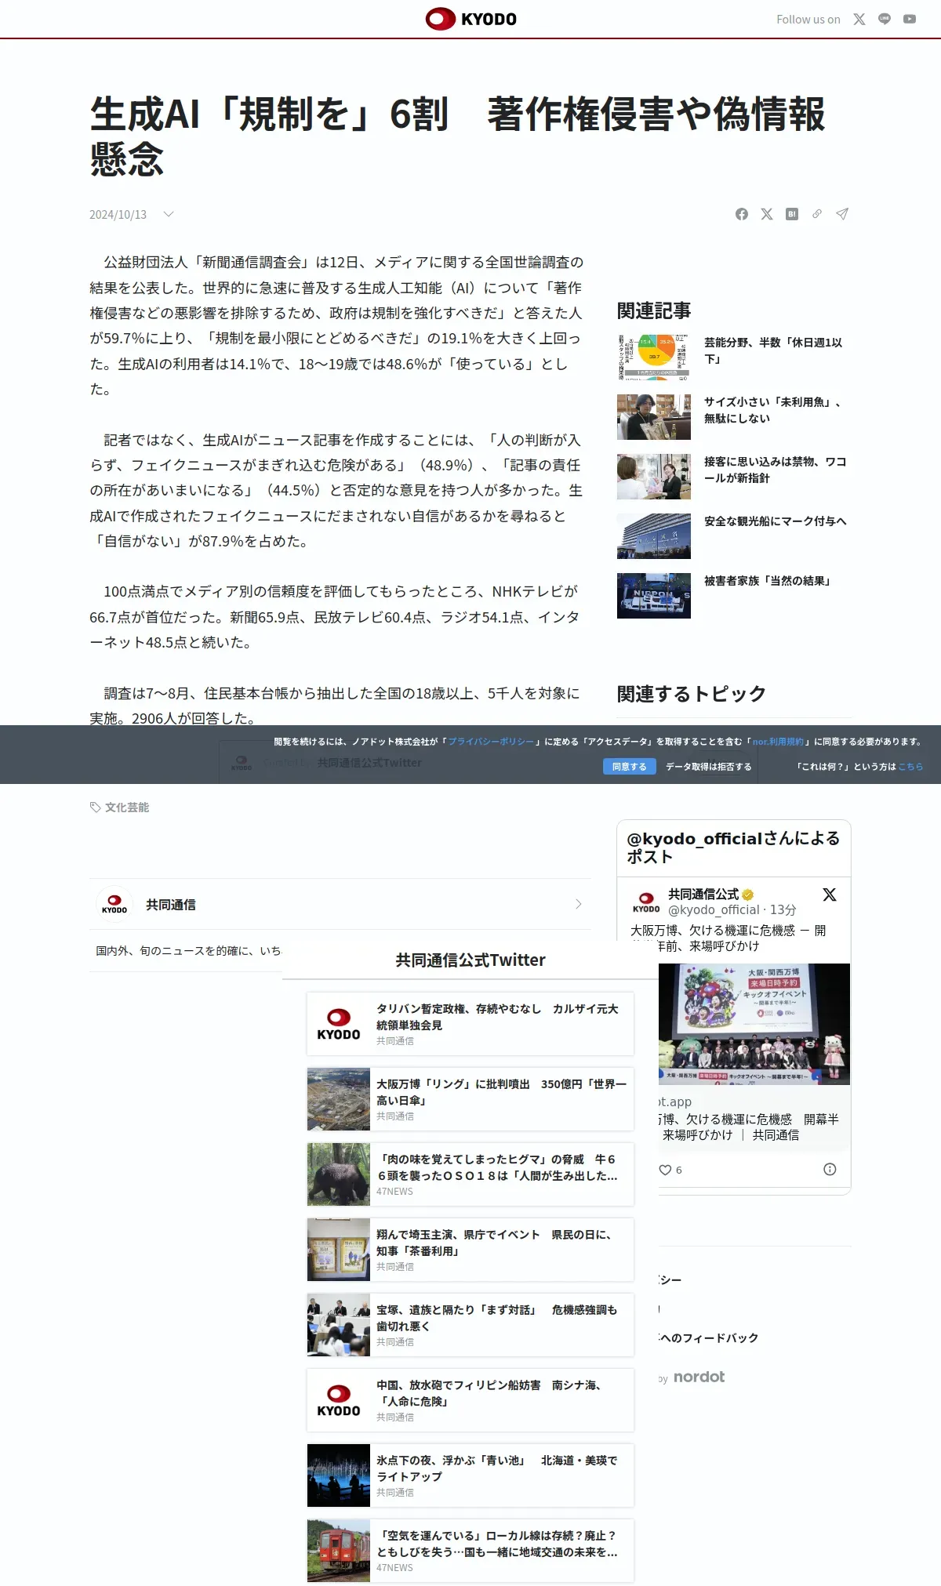Open @kyodo_official handle in embedded post
941x1586 pixels.
coord(714,910)
